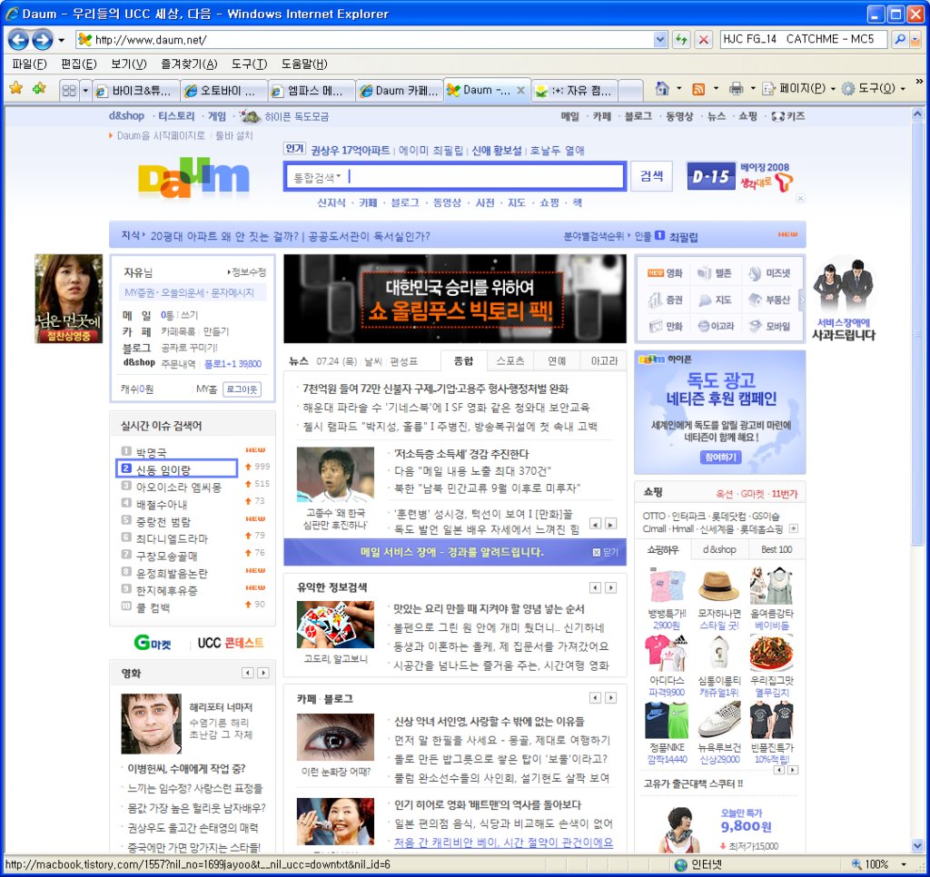Viewport: 930px width, 877px height.
Task: Open the 지도 map shortcut icon
Action: pos(714,300)
